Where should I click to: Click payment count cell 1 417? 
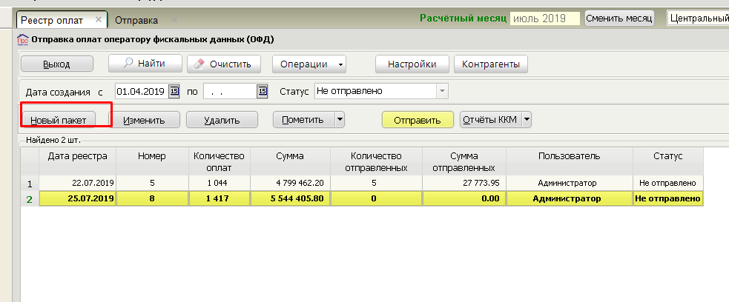[x=219, y=198]
